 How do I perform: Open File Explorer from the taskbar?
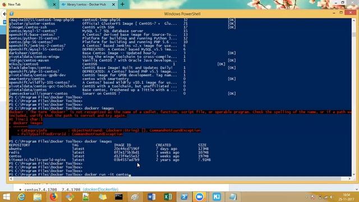tap(37, 197)
